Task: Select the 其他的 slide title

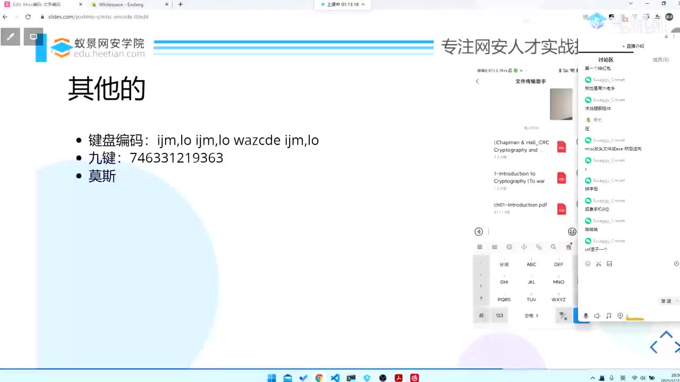Action: tap(107, 89)
